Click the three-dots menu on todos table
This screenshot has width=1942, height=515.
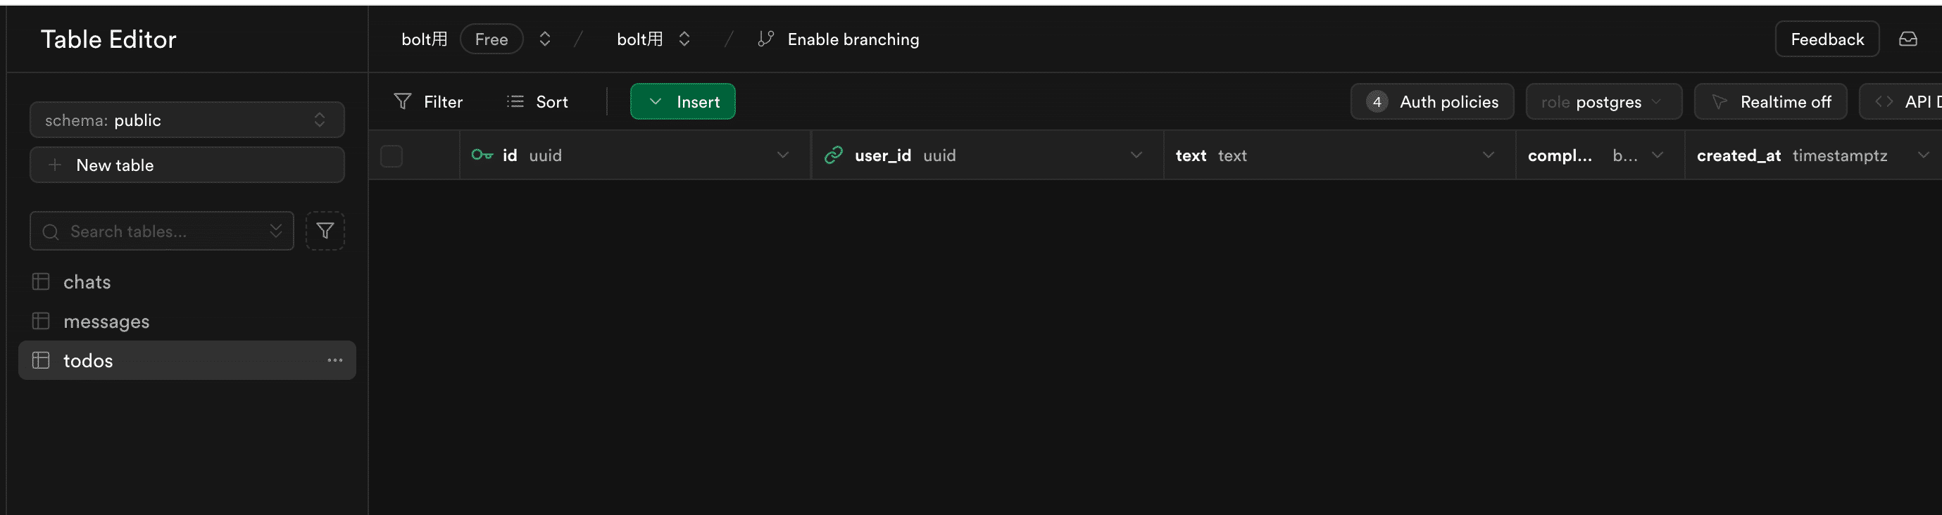click(x=334, y=361)
